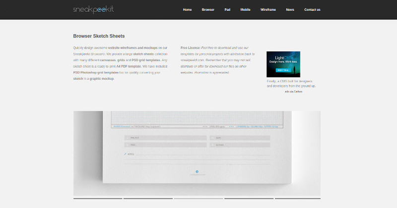Open the Wireframe section

(x=268, y=9)
